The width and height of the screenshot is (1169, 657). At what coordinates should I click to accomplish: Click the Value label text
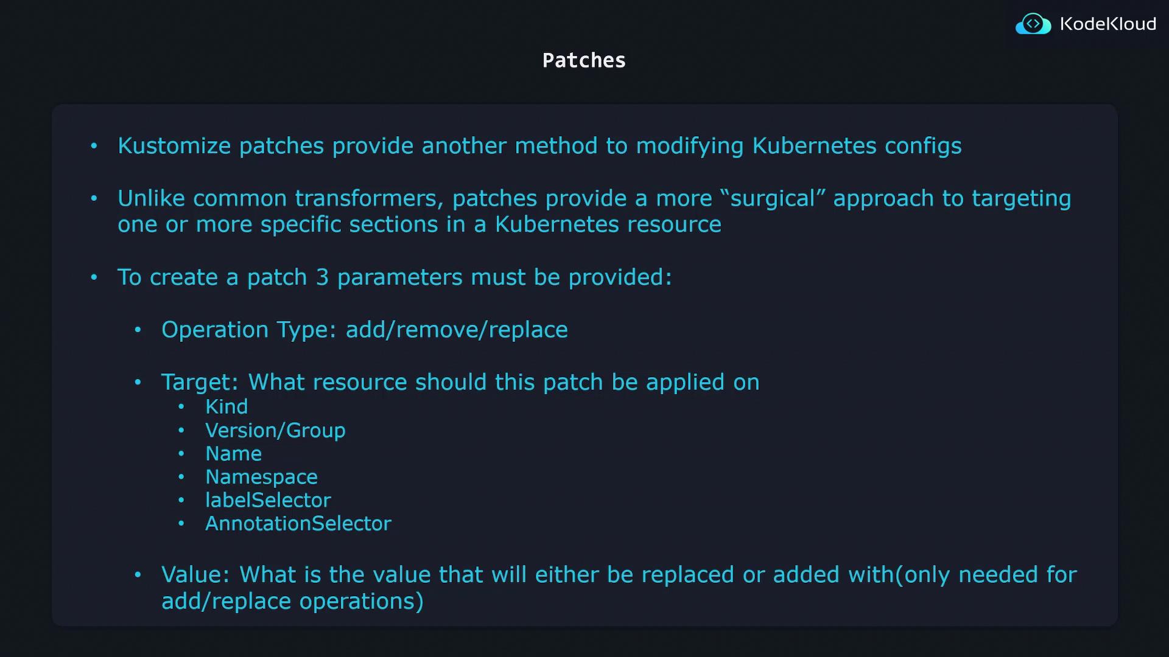(195, 575)
